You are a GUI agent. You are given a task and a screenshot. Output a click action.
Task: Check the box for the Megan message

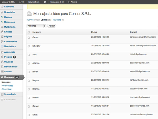(29, 81)
